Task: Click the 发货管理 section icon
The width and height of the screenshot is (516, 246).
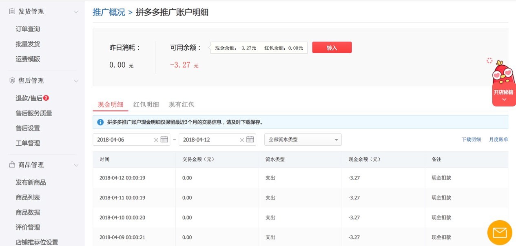Action: coord(12,11)
